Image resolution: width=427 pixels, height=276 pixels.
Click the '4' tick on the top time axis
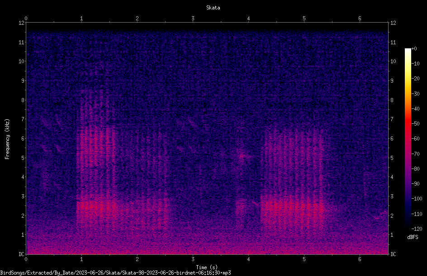tap(248, 19)
